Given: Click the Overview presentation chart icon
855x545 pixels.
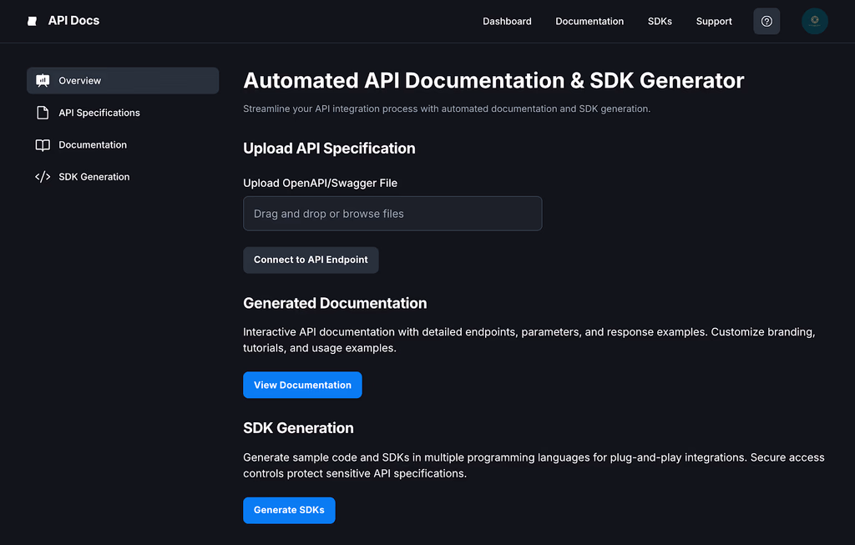Looking at the screenshot, I should pos(43,81).
